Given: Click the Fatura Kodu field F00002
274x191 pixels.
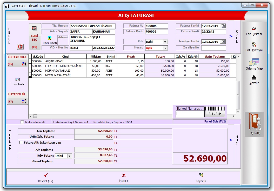Looking at the screenshot, I should click(157, 32).
